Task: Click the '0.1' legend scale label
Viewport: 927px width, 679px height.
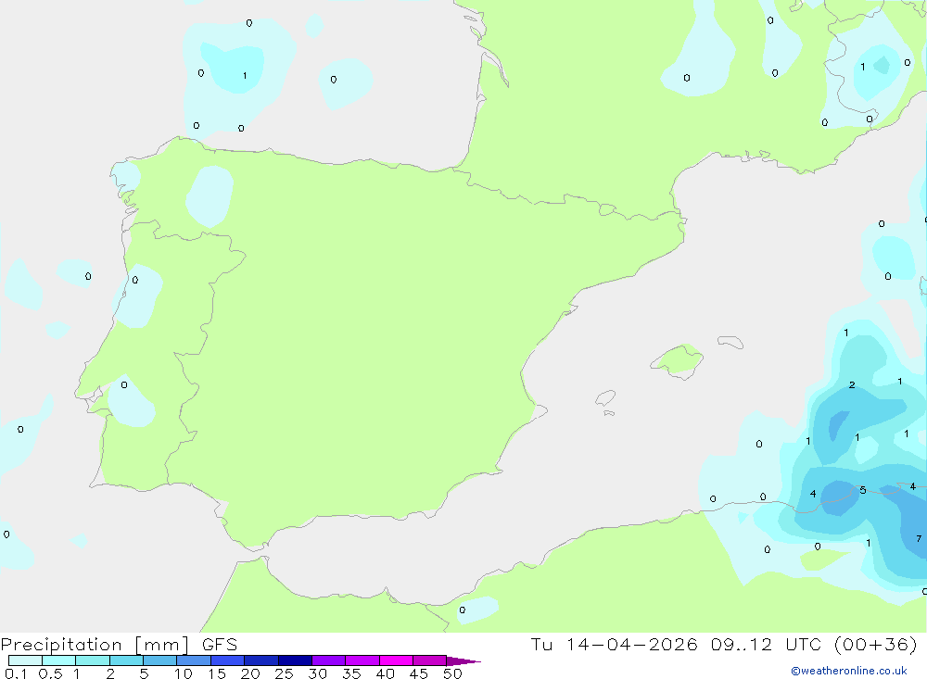Action: point(16,673)
